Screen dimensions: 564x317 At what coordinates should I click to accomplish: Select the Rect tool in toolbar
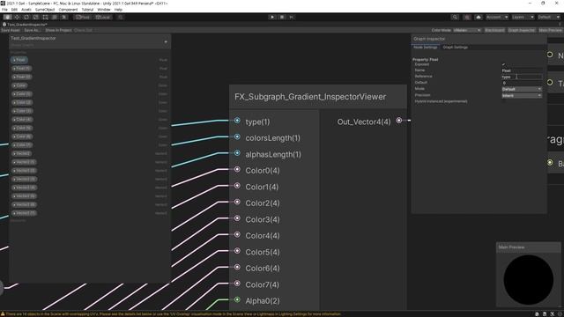[x=45, y=17]
